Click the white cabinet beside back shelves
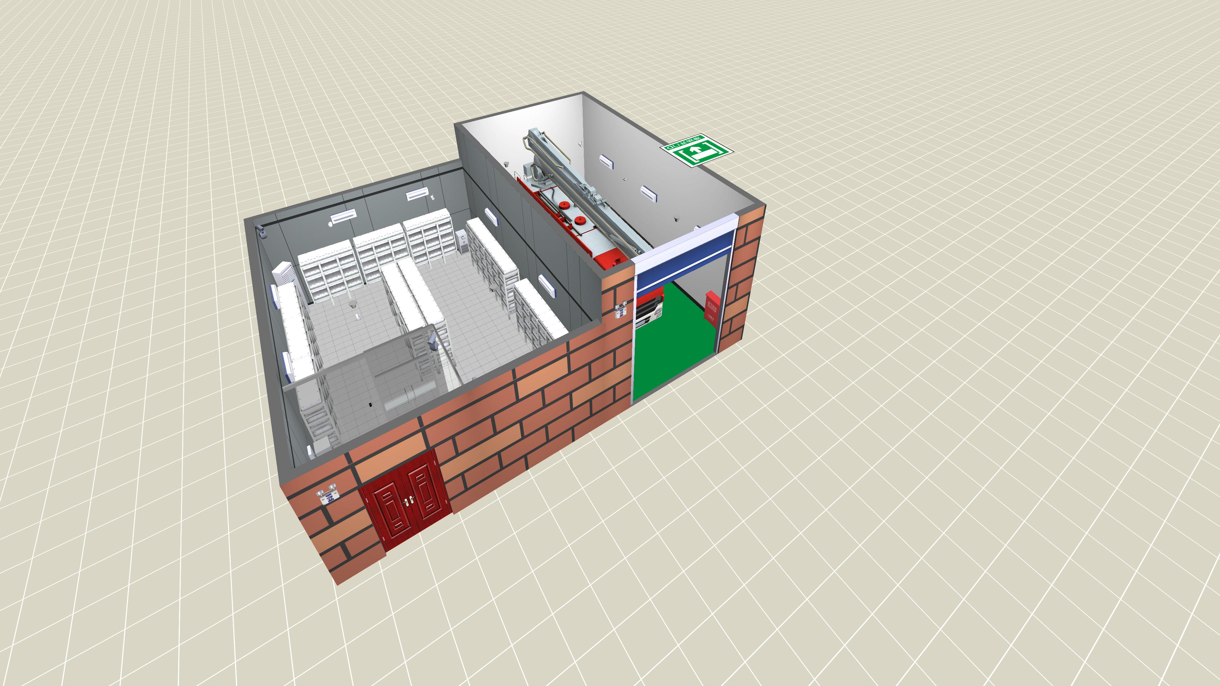 [461, 241]
